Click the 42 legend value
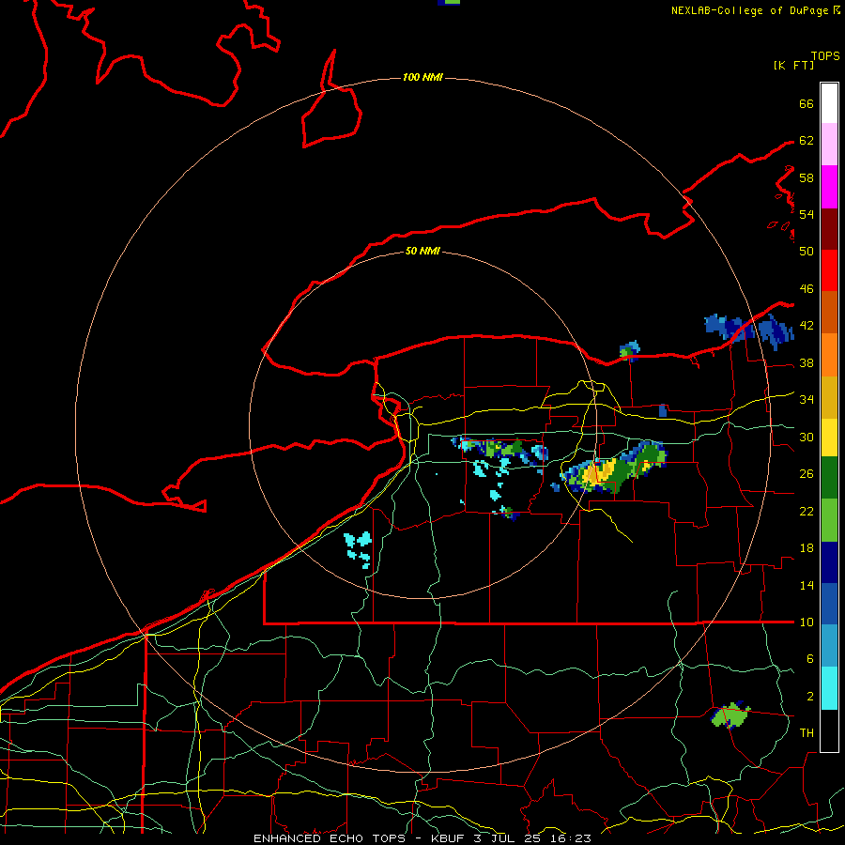This screenshot has width=845, height=845. [x=807, y=326]
